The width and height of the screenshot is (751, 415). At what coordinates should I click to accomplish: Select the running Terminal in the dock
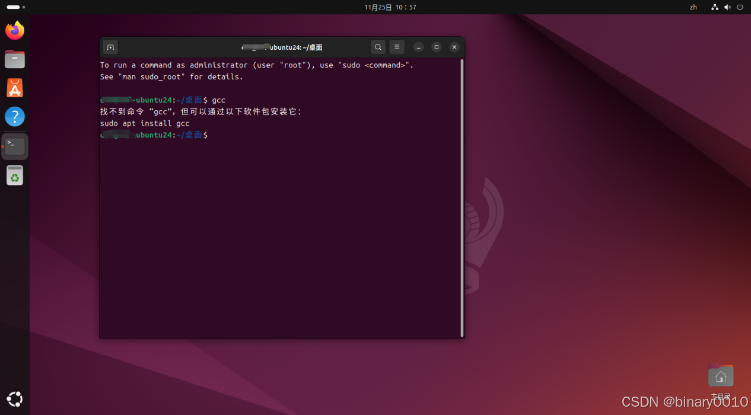(15, 146)
